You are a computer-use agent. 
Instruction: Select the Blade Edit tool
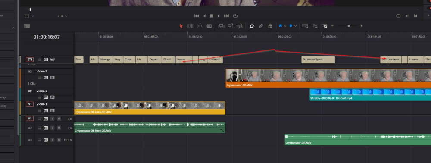(x=209, y=26)
